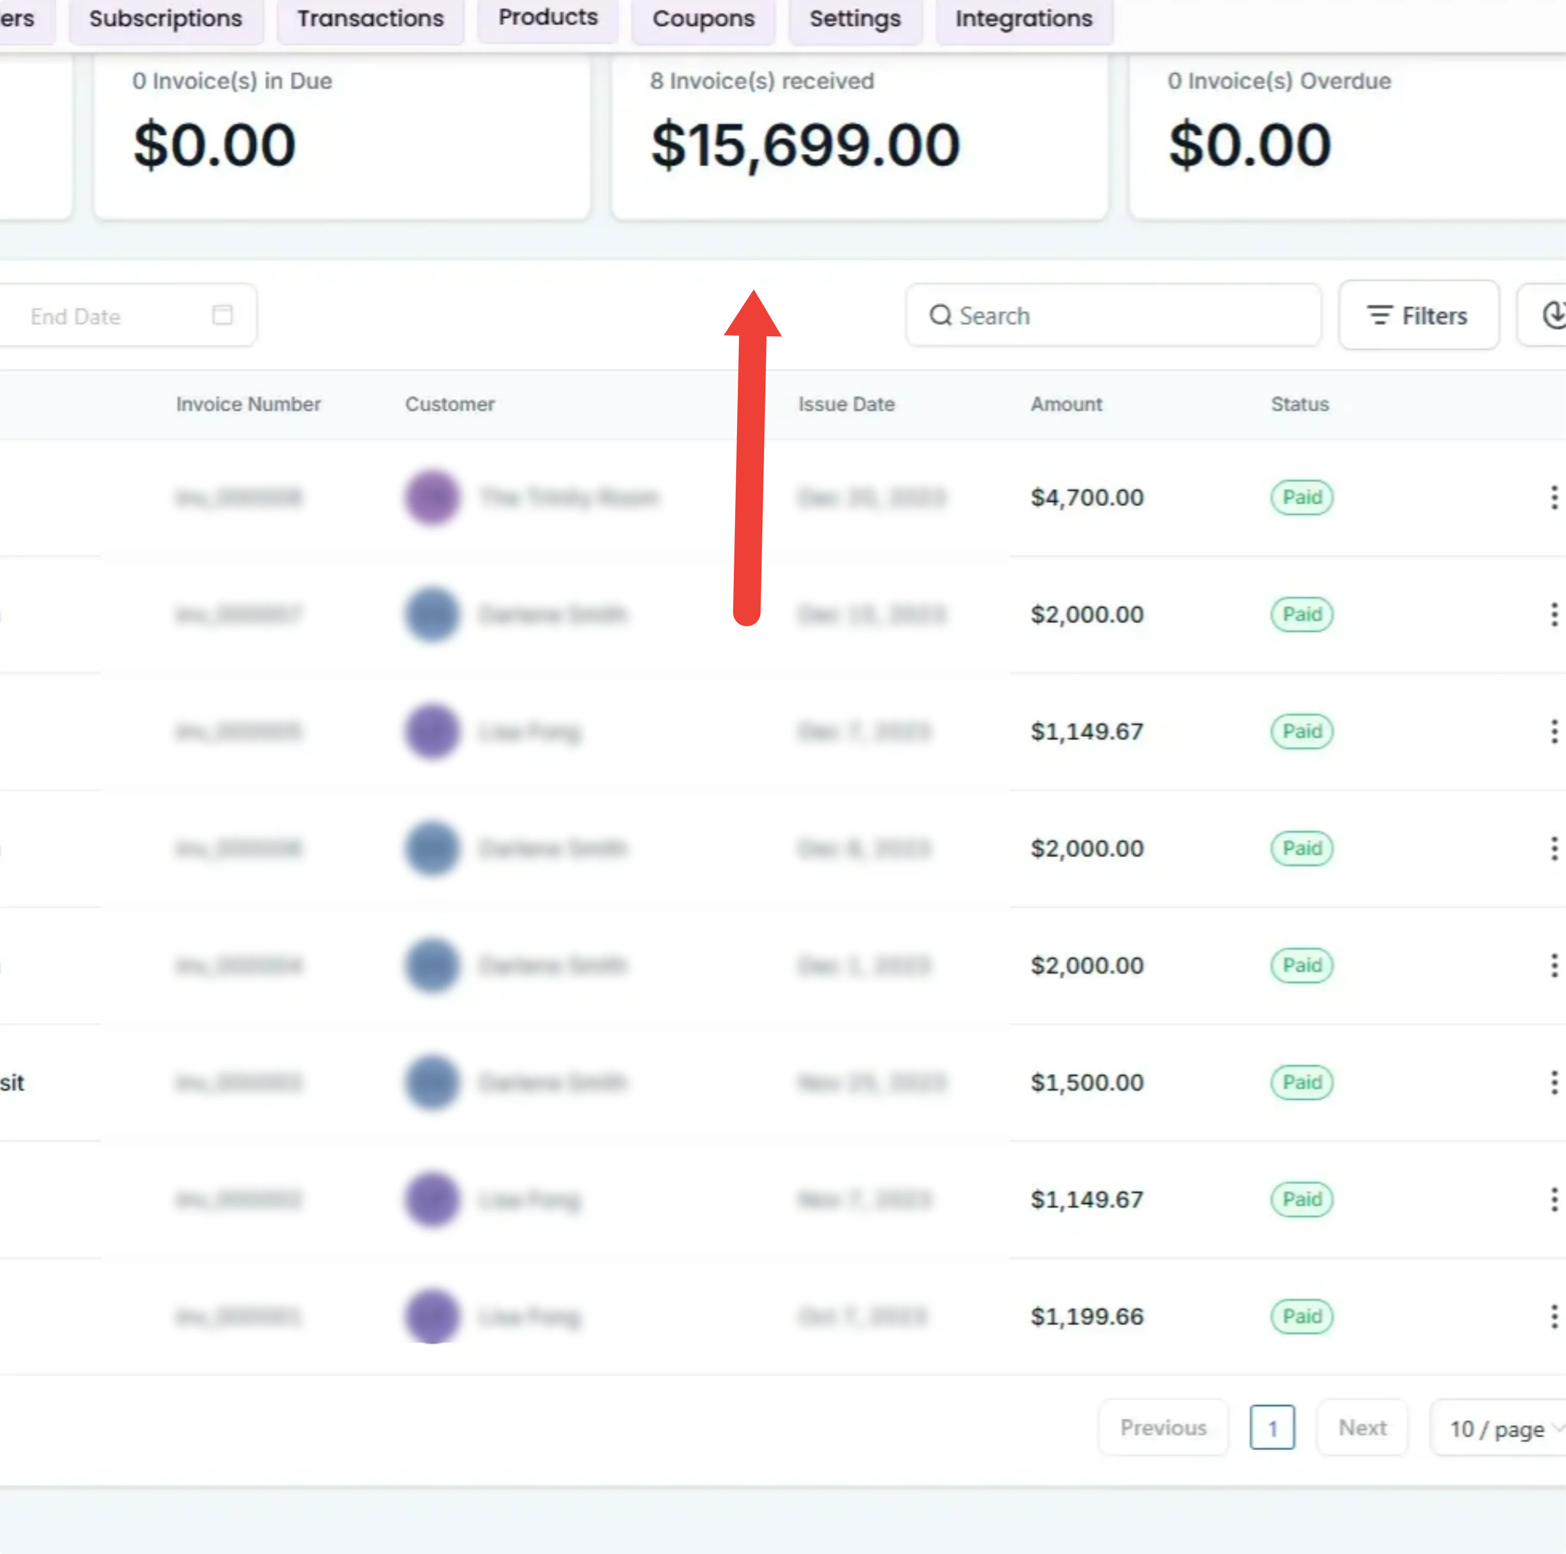
Task: Open the Integrations tab
Action: point(1024,18)
